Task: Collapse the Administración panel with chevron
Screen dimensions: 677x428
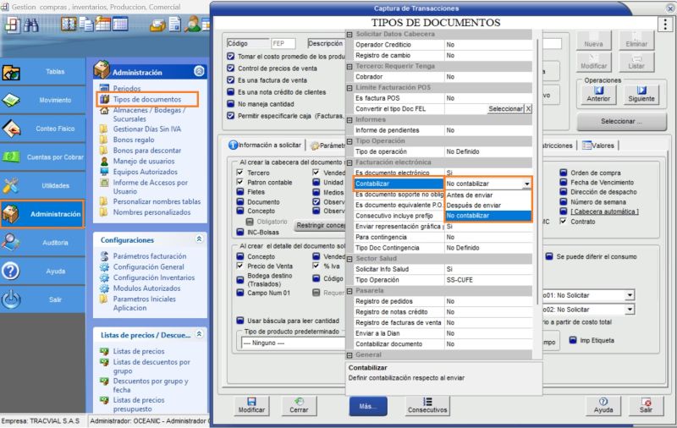Action: pyautogui.click(x=199, y=72)
